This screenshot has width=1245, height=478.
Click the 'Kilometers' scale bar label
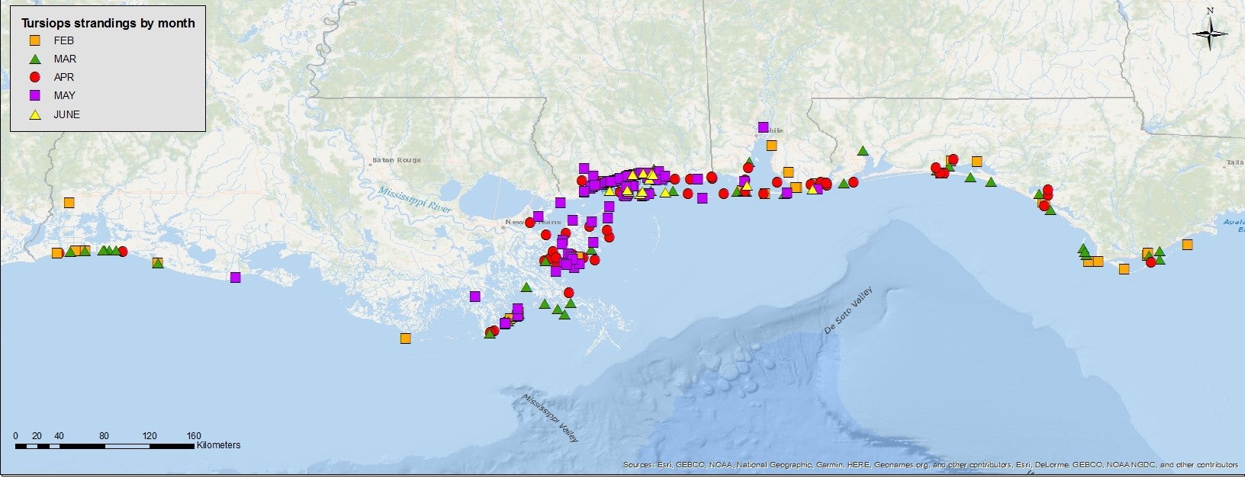click(x=218, y=445)
